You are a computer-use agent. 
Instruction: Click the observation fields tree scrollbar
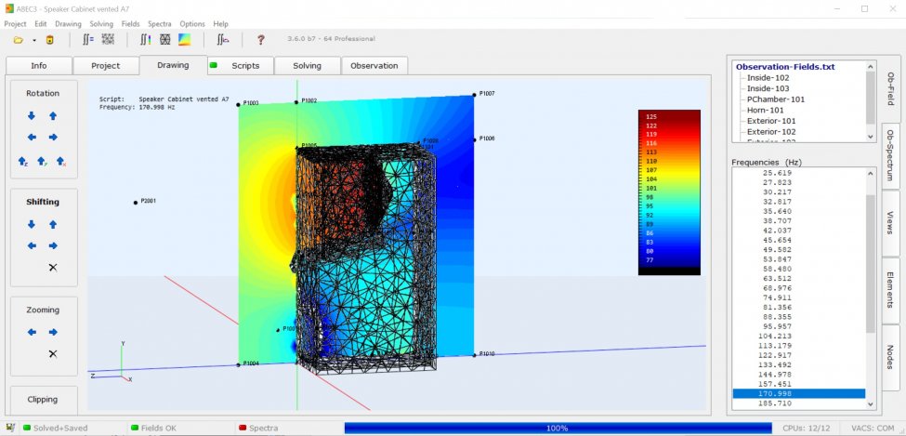pos(871,101)
